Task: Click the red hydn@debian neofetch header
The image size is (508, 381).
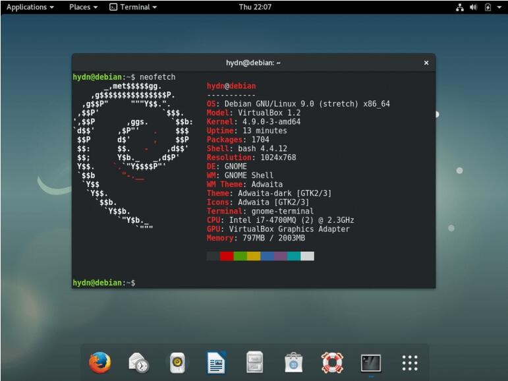Action: pyautogui.click(x=231, y=86)
